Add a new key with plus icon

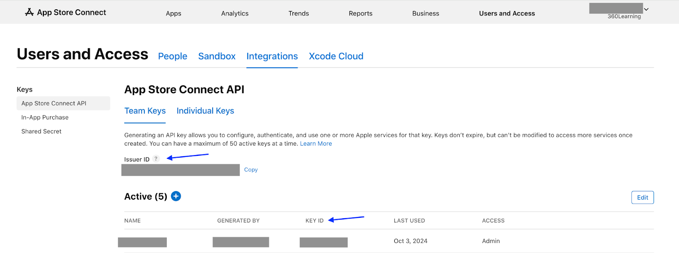176,196
